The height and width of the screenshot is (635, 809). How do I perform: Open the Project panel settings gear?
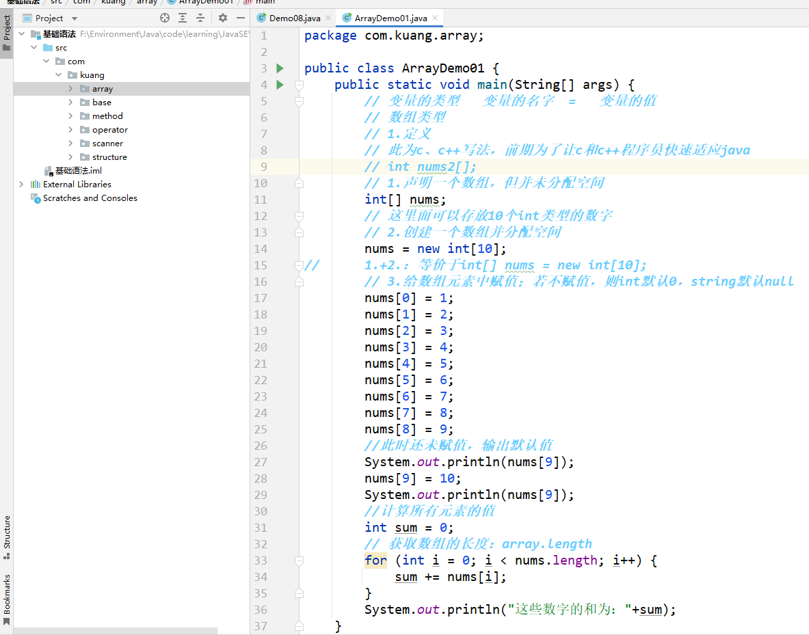(x=223, y=18)
